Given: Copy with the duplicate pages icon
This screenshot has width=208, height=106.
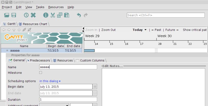Looking at the screenshot, I should tap(60, 15).
